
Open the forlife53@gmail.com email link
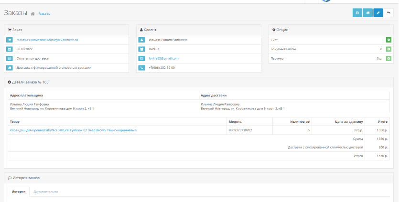(163, 58)
